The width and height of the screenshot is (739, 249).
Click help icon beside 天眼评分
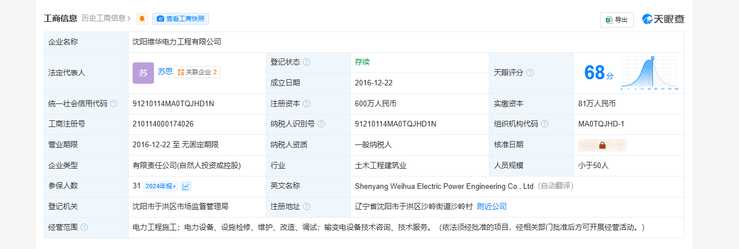pos(530,73)
